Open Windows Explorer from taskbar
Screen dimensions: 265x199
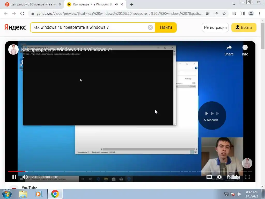click(x=23, y=194)
